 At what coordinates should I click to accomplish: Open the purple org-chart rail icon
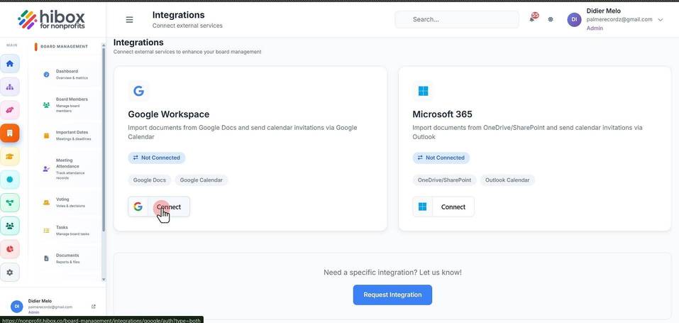click(9, 87)
